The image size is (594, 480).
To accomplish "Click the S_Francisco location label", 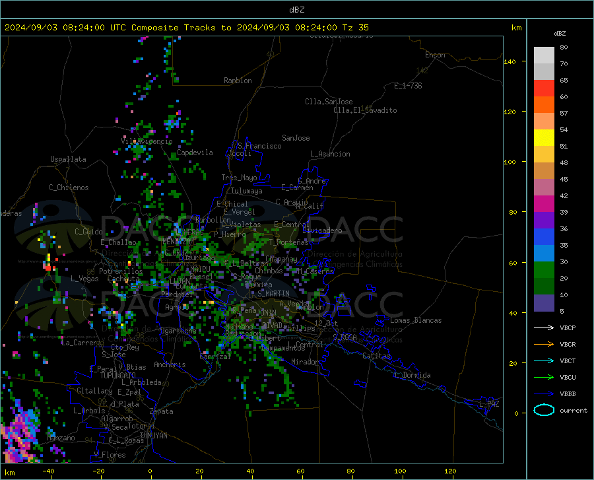I will [259, 146].
